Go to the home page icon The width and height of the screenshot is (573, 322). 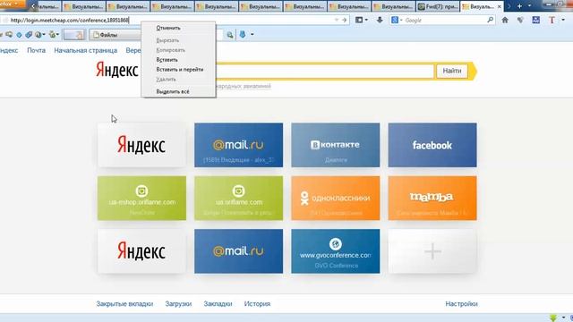tap(505, 20)
